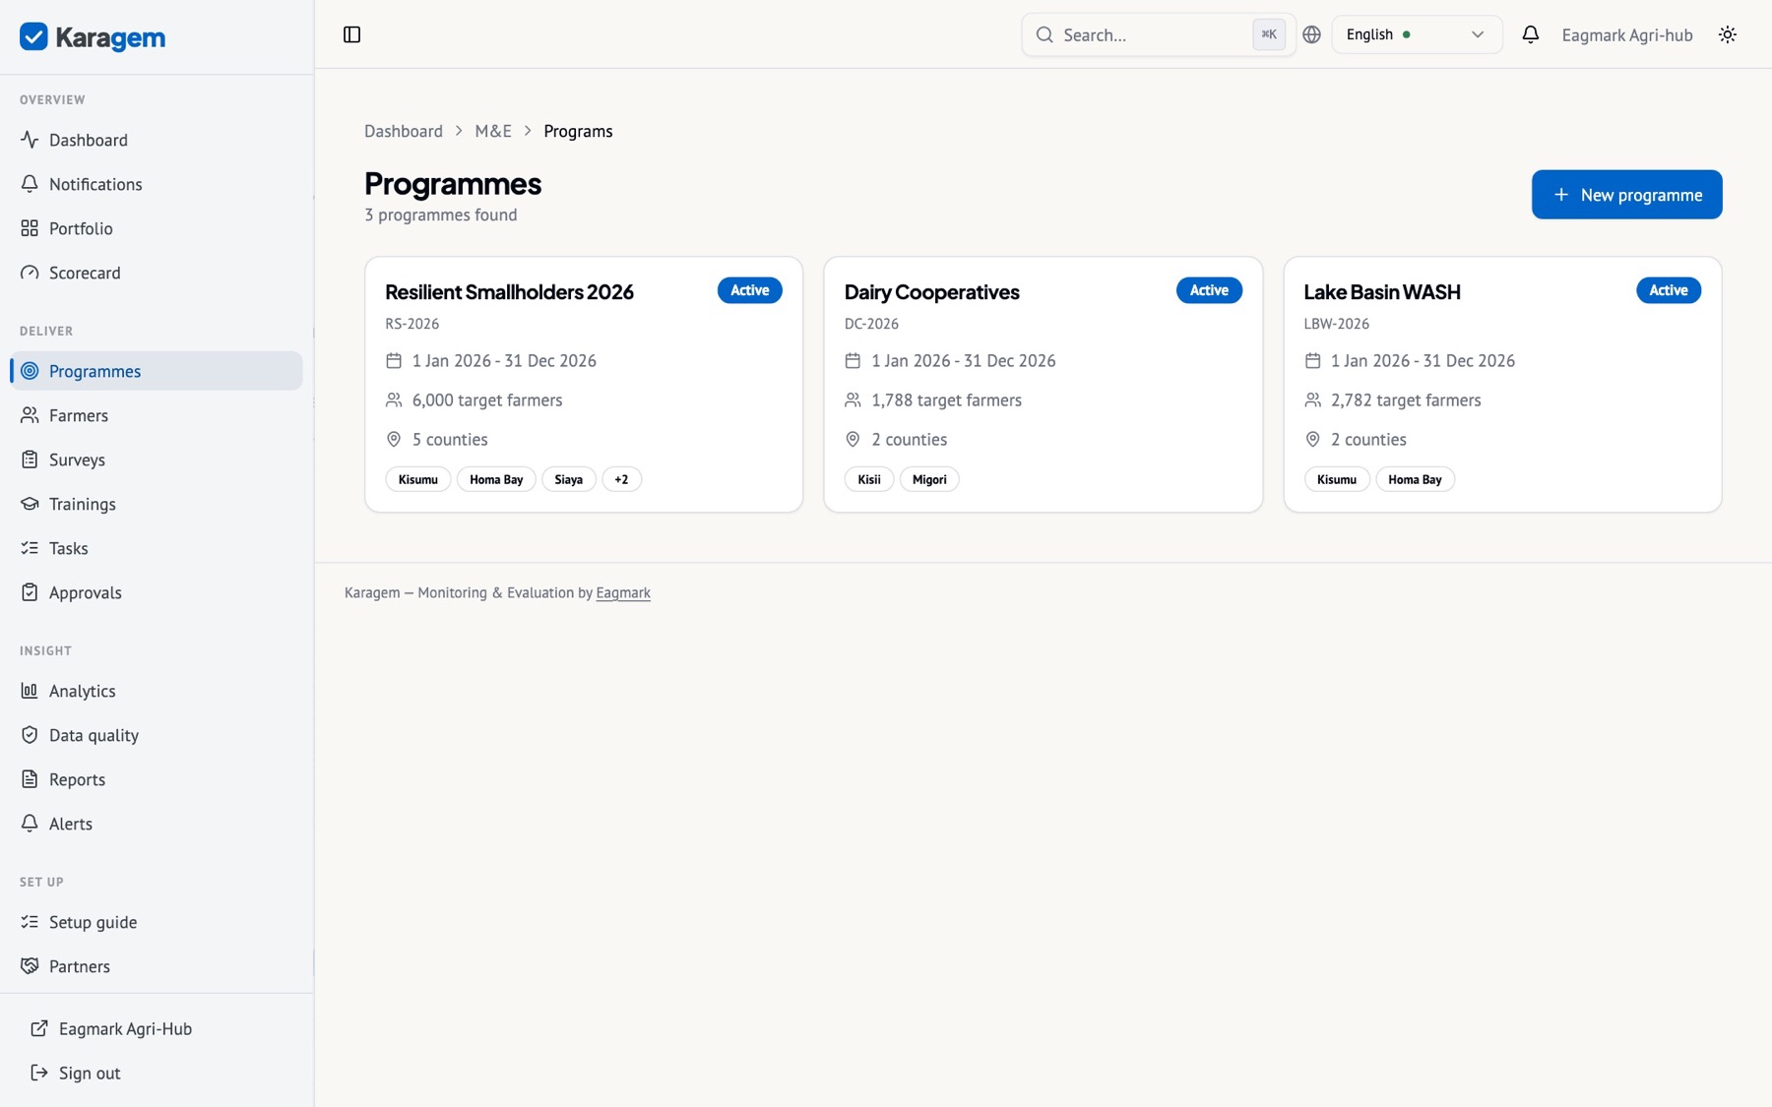Open the Dairy Cooperatives programme title
Screen dimensions: 1772x1107
(x=931, y=292)
